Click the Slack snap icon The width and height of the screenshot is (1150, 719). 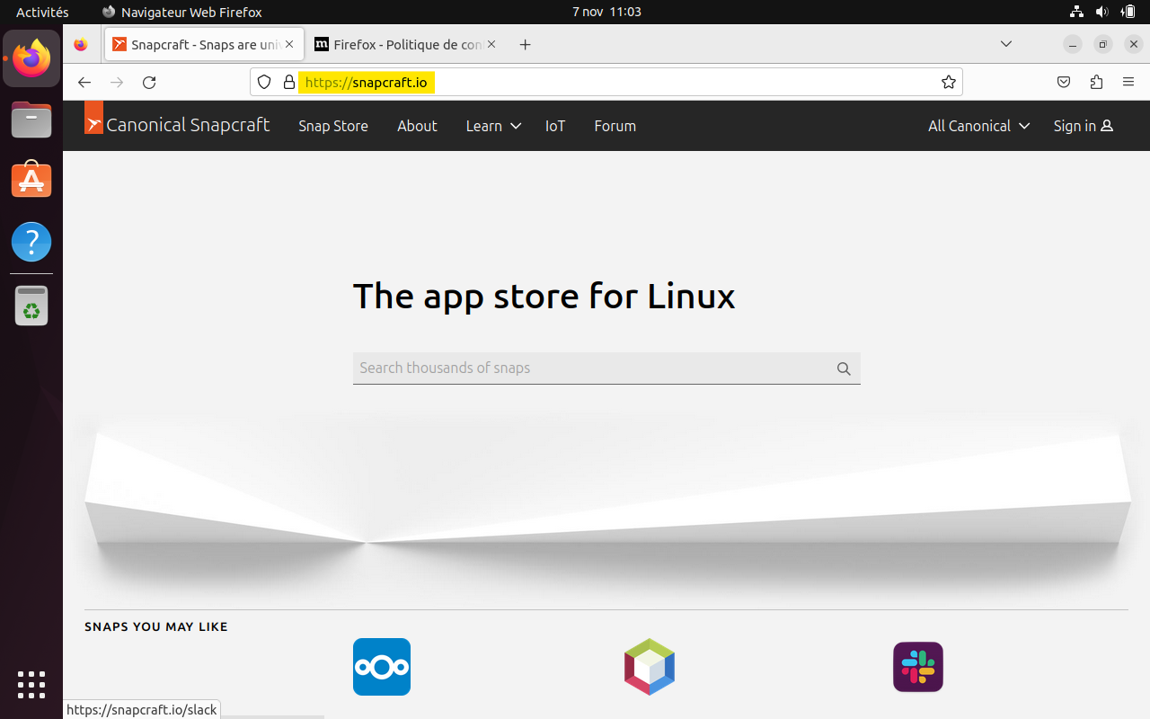(x=917, y=667)
